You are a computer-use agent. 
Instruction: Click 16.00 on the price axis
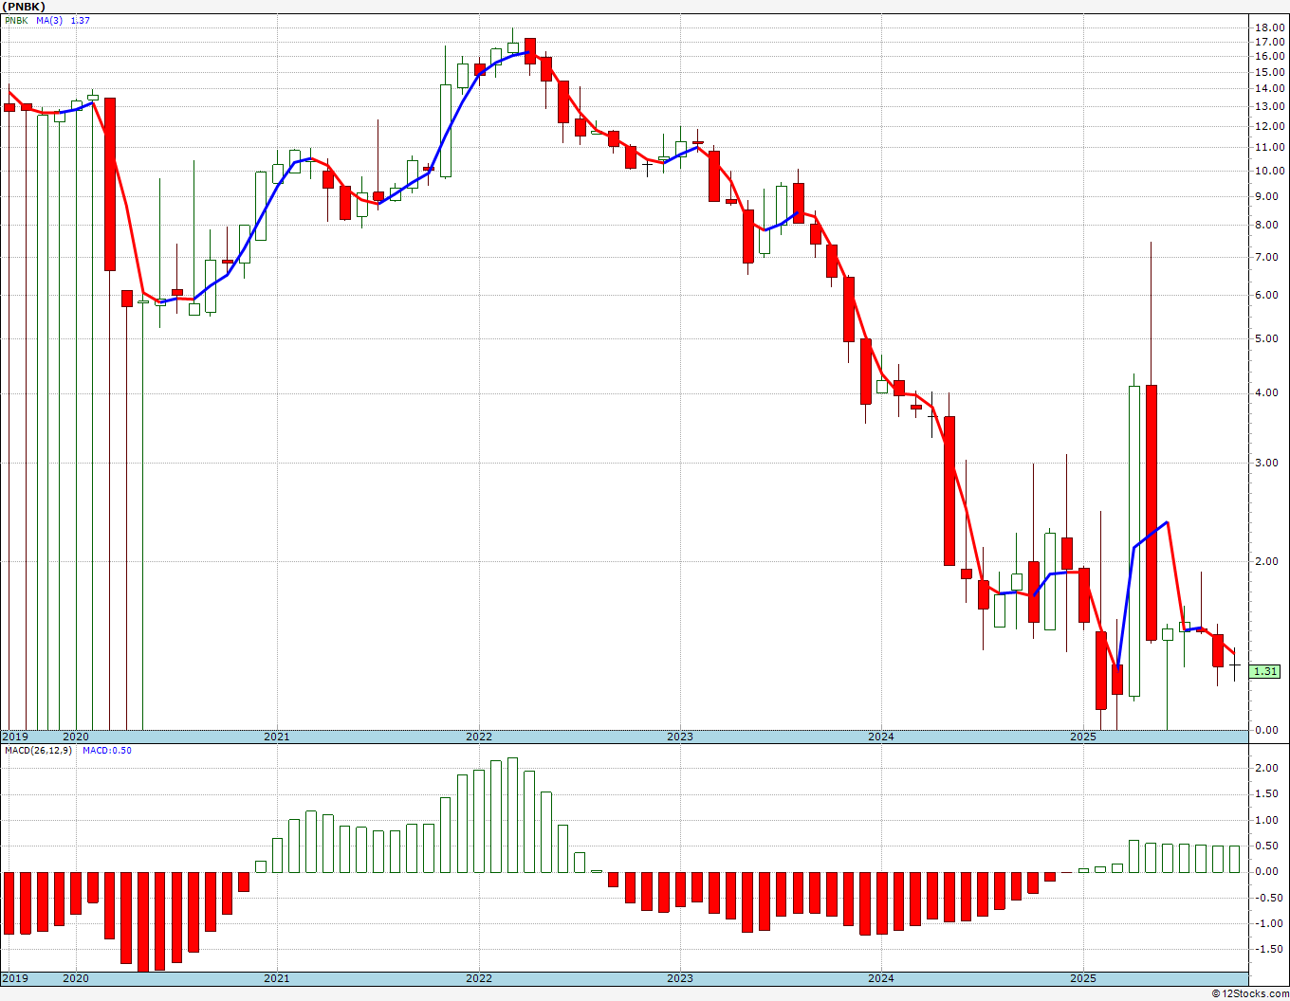(1269, 56)
